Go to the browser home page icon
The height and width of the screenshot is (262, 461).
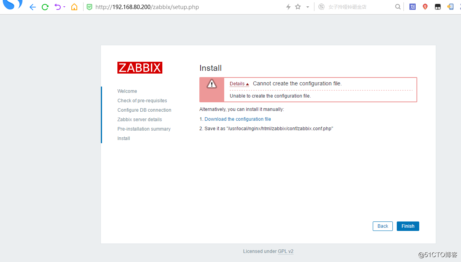point(74,7)
